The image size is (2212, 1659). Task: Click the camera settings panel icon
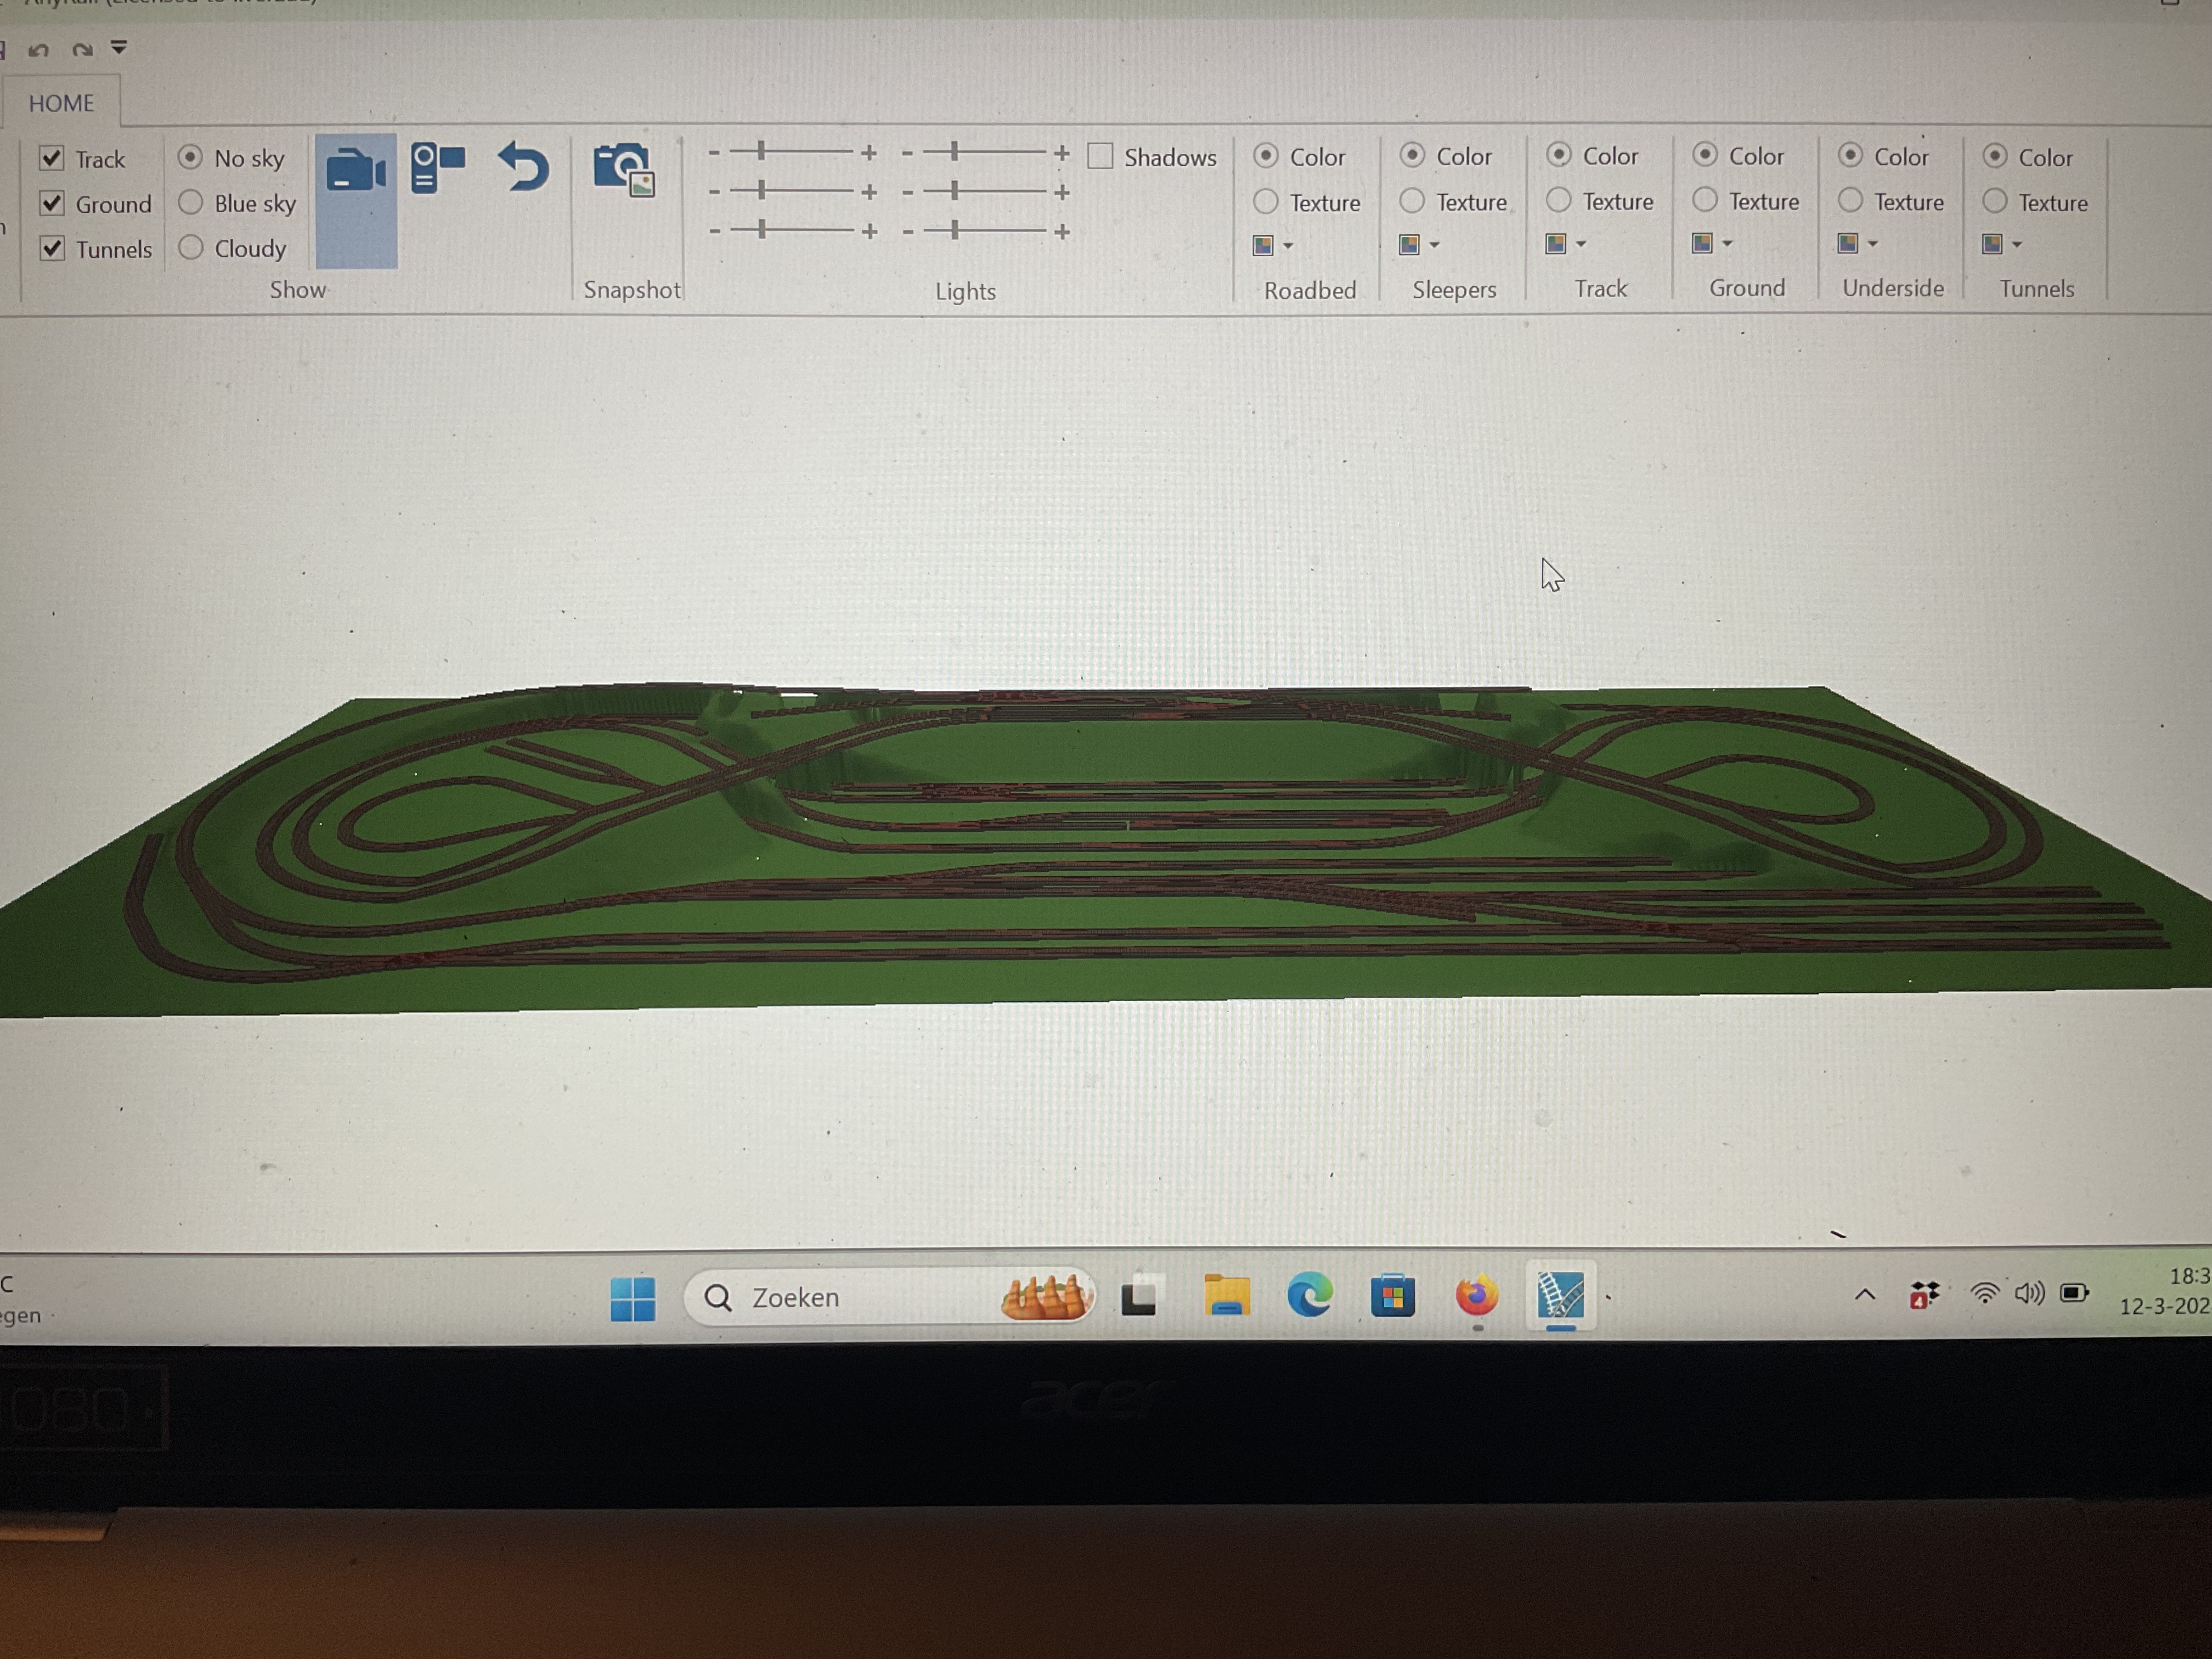(438, 168)
